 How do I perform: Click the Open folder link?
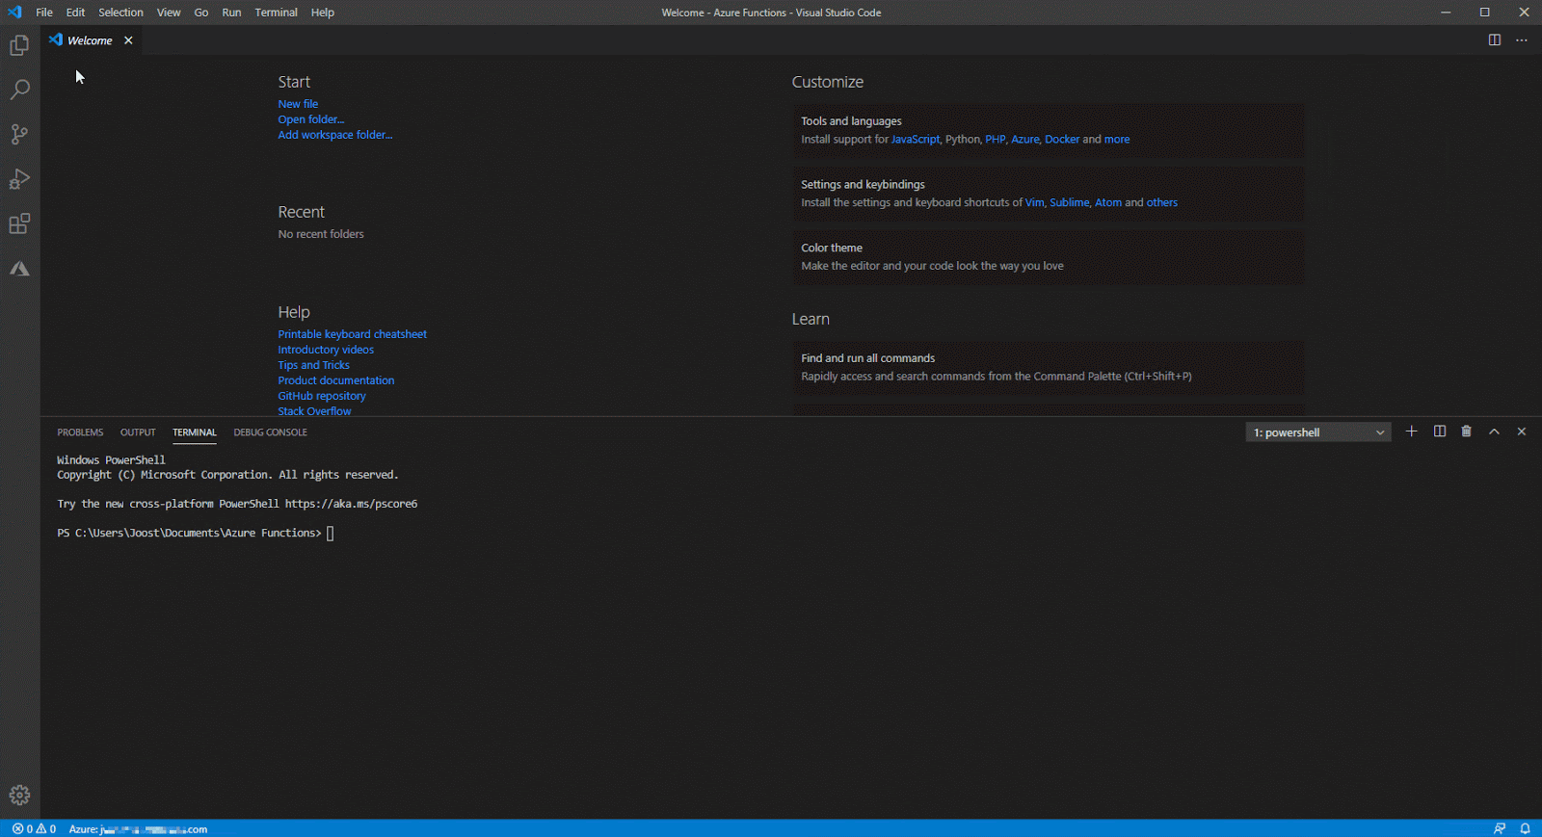pyautogui.click(x=310, y=119)
